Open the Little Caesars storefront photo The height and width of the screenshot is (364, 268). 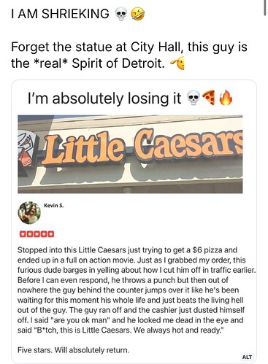coord(130,154)
